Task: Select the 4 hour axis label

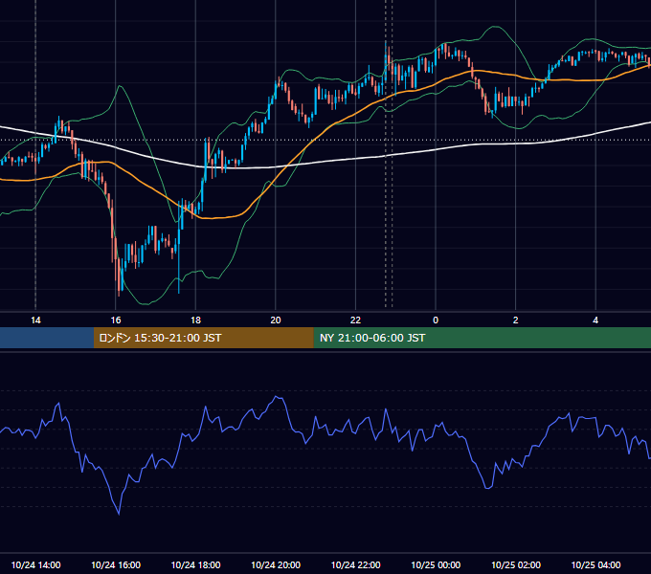Action: [595, 320]
